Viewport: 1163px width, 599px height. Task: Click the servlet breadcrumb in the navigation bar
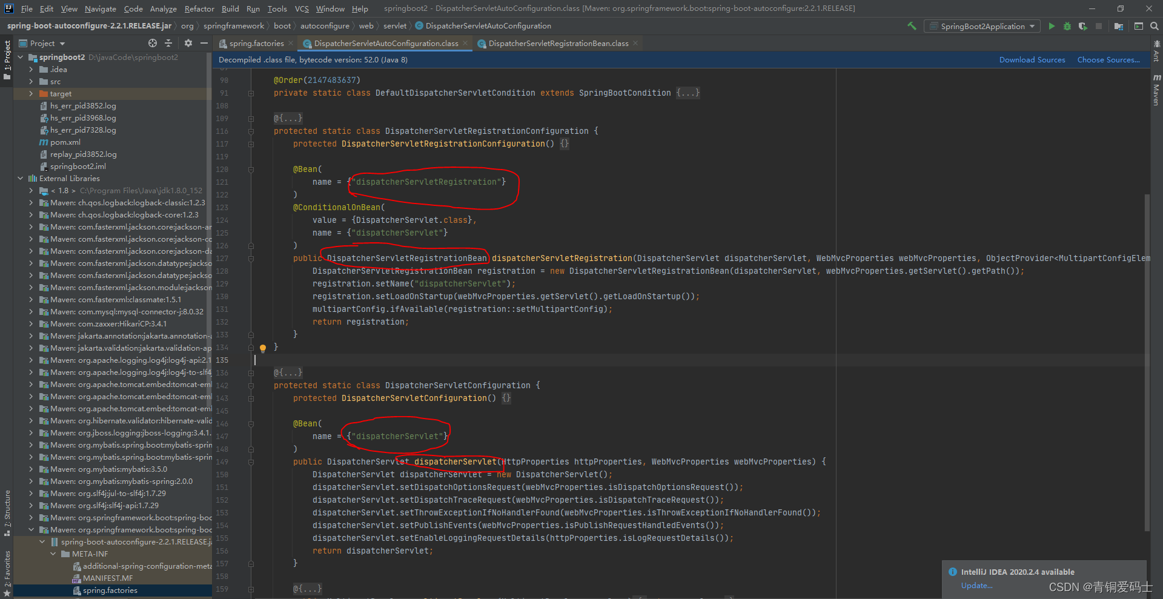395,26
